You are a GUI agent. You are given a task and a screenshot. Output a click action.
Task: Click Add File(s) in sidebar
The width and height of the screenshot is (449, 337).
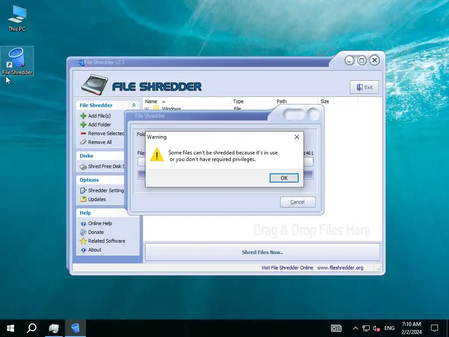(99, 116)
